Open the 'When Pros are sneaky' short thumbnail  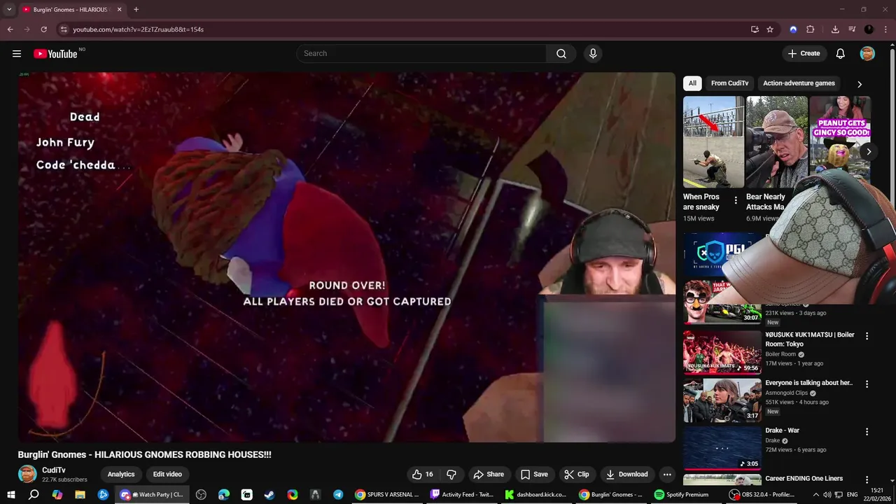pos(713,142)
